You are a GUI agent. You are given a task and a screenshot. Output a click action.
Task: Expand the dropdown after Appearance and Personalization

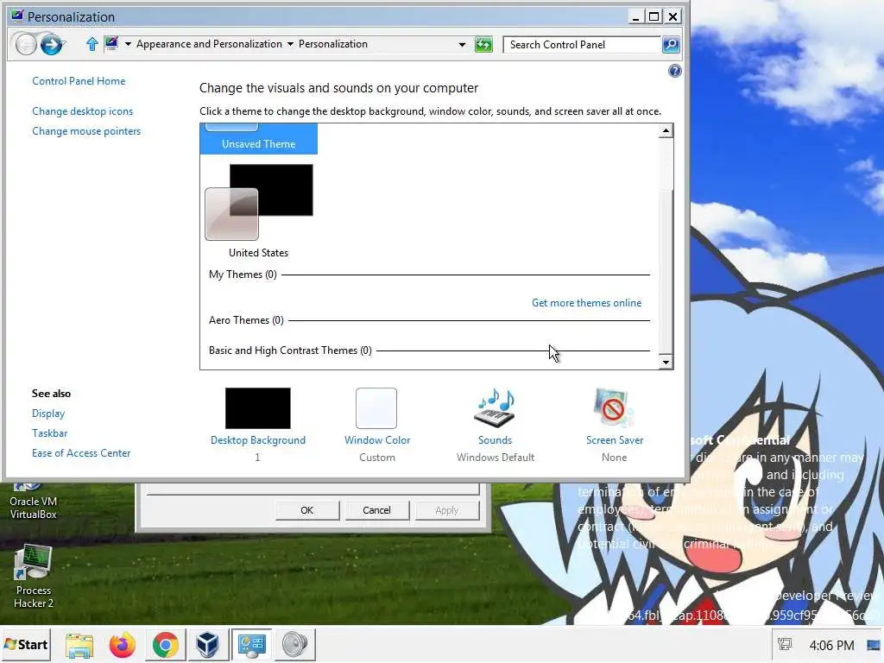[290, 44]
